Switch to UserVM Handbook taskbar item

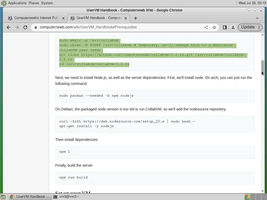30,197
